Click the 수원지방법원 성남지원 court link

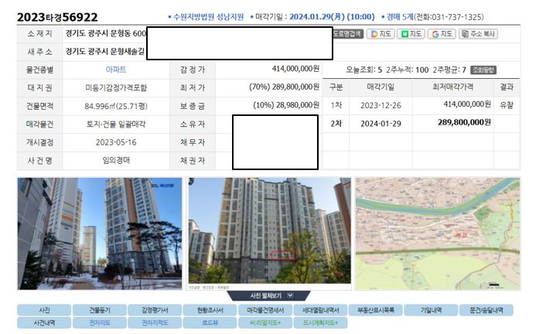pyautogui.click(x=208, y=17)
